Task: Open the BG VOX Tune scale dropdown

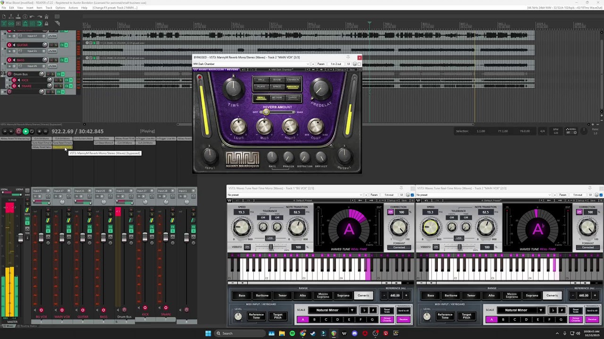Action: click(332, 310)
